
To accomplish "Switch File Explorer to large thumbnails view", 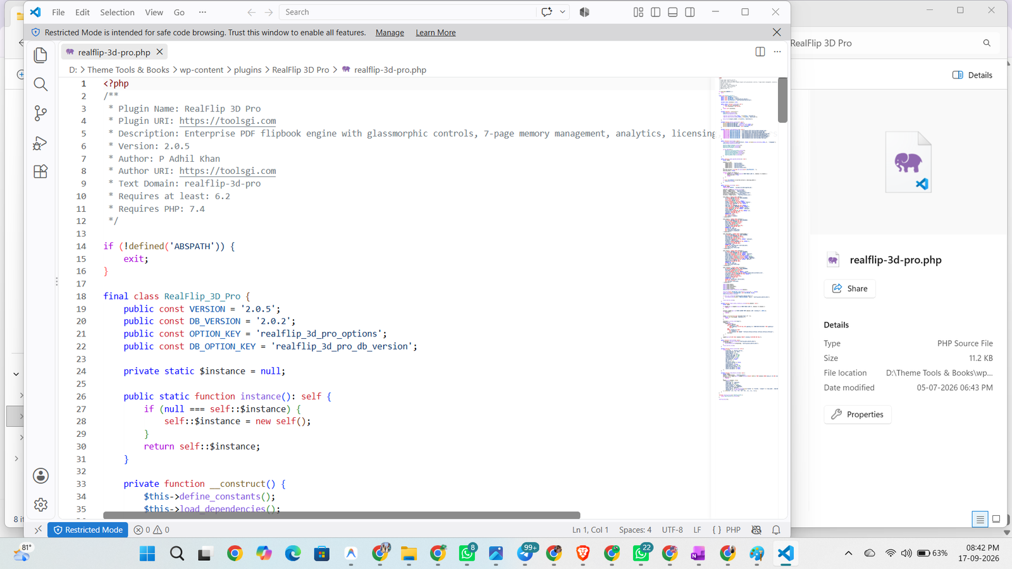I will (x=996, y=519).
